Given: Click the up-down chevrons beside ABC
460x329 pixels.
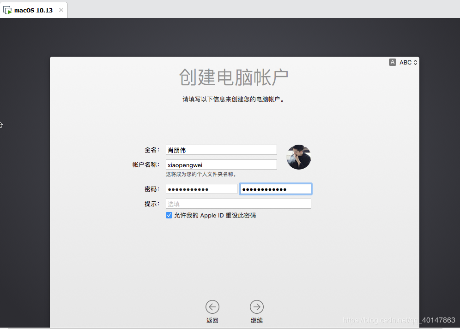Looking at the screenshot, I should (x=416, y=62).
